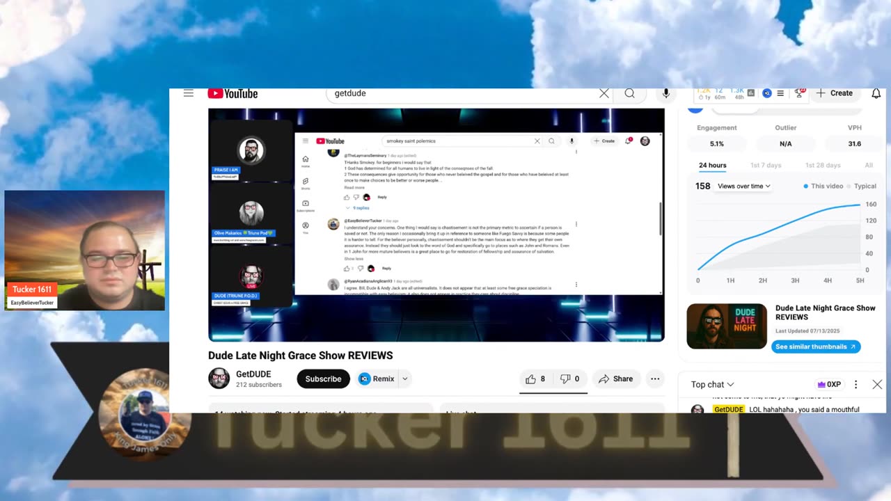Switch to the 1st 28 days tab
The height and width of the screenshot is (501, 891).
pyautogui.click(x=823, y=166)
